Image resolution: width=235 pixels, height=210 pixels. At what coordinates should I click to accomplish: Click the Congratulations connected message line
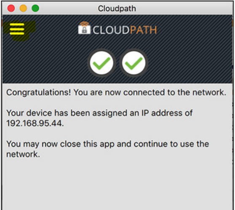pos(116,93)
